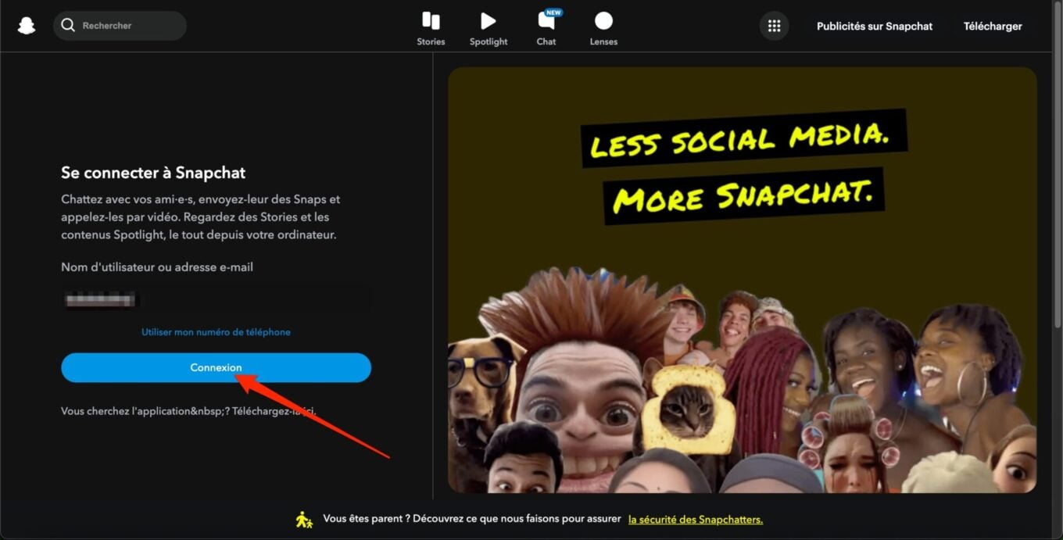The width and height of the screenshot is (1063, 540).
Task: Click the Téléchargez-la ici link
Action: 274,411
